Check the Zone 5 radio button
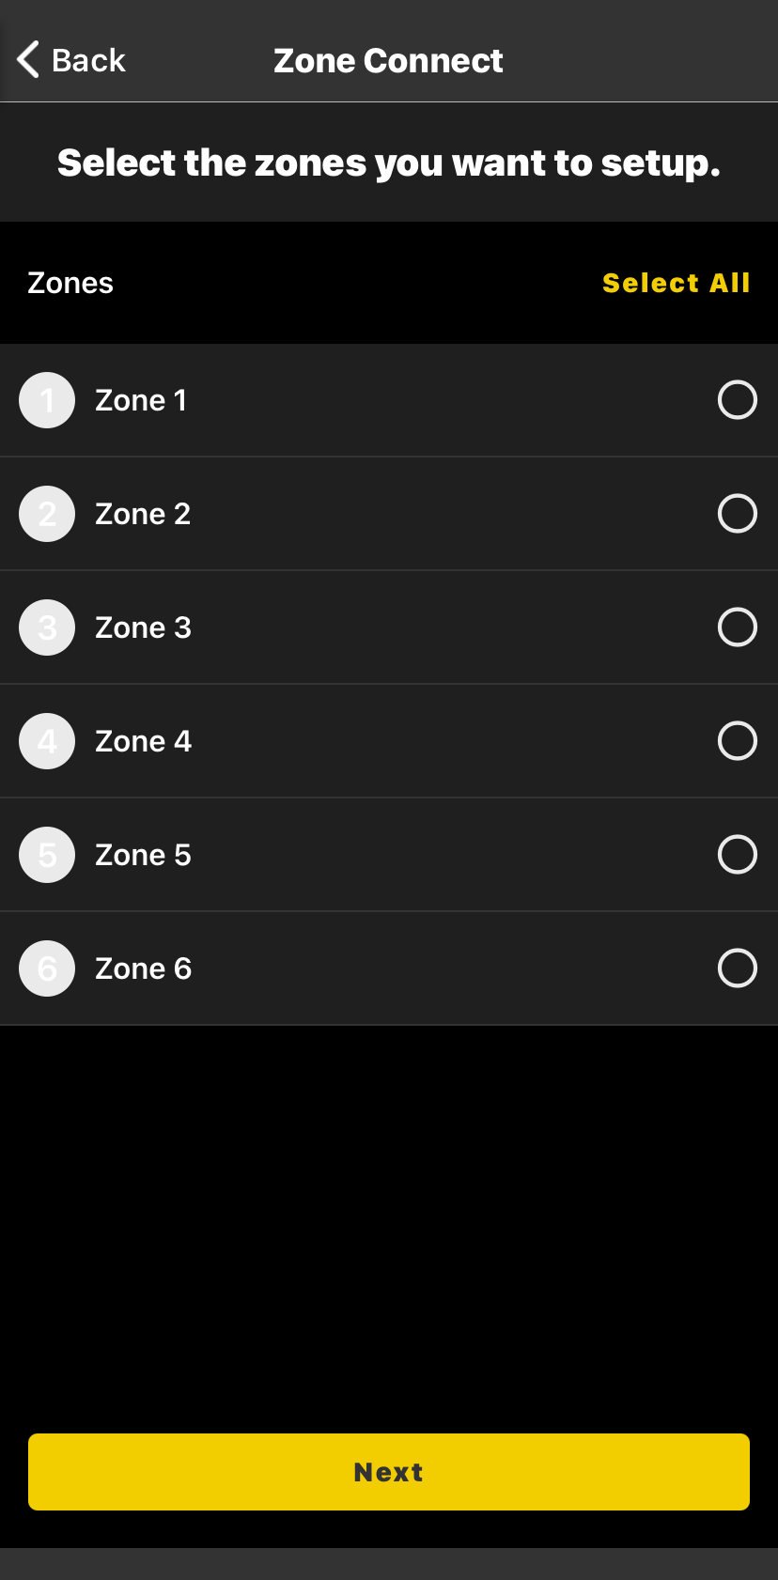 pos(738,855)
